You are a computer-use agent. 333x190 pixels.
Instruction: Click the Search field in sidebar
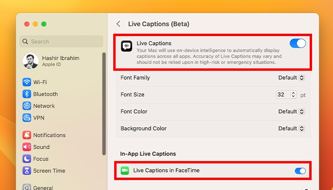(61, 41)
